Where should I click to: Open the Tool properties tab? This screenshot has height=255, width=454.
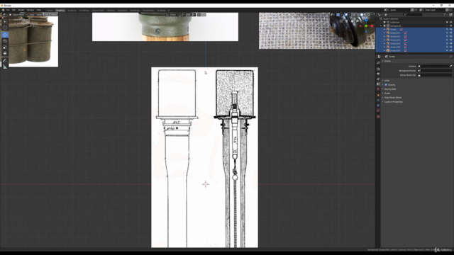click(378, 63)
